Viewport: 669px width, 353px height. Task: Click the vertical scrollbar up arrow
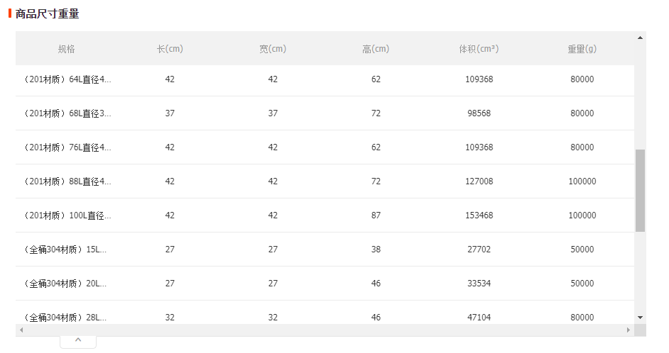click(640, 38)
